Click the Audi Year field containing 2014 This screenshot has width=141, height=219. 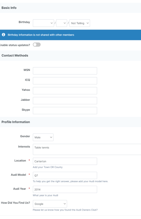65,190
